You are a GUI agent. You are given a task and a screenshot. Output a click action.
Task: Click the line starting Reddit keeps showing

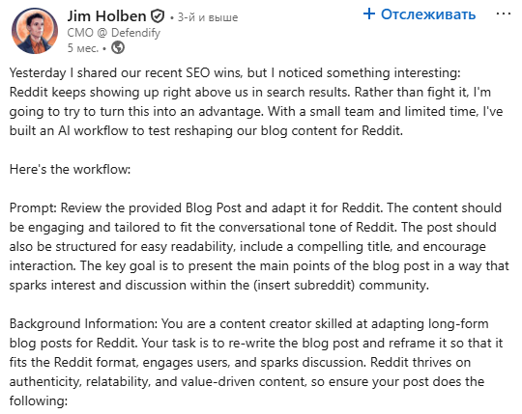point(250,92)
